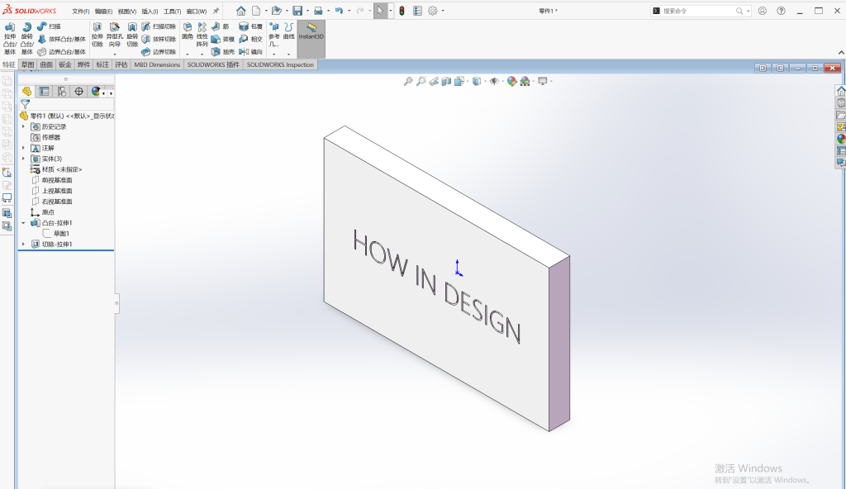Click the rebuild traffic light icon
846x489 pixels.
(x=402, y=11)
